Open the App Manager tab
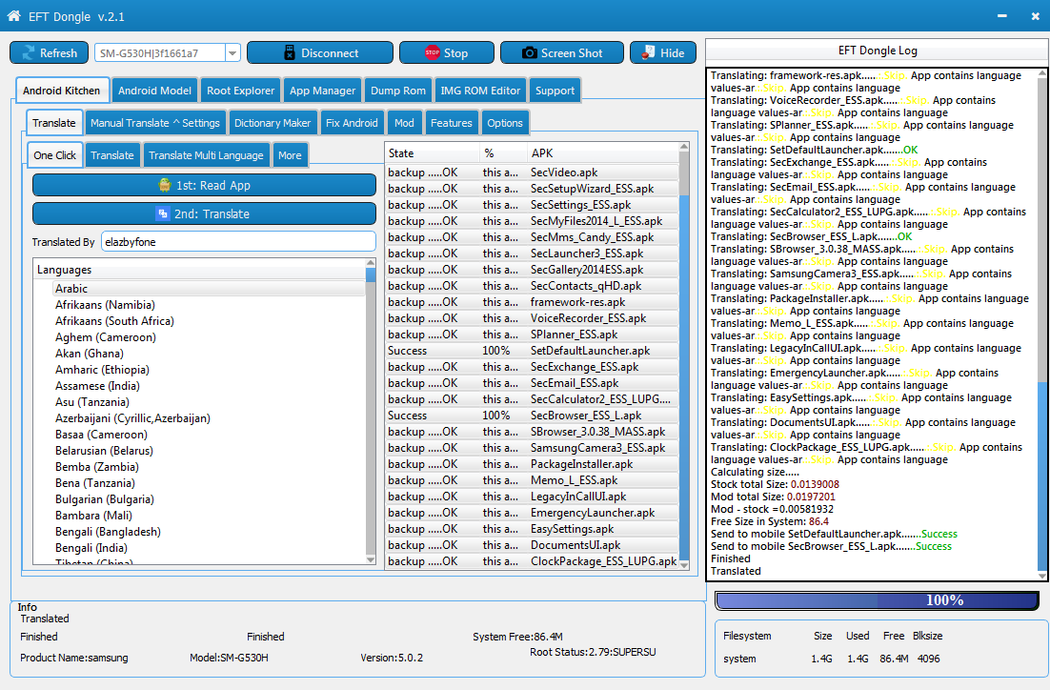The width and height of the screenshot is (1050, 690). click(x=322, y=91)
